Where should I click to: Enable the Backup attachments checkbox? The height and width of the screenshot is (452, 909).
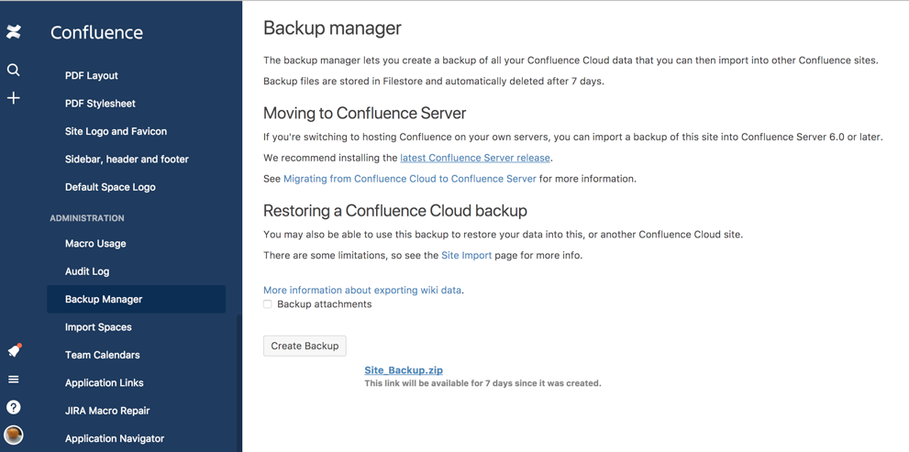268,304
